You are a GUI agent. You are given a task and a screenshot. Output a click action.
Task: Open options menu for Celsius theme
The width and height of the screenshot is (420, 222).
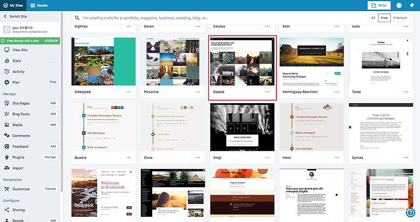point(267,26)
